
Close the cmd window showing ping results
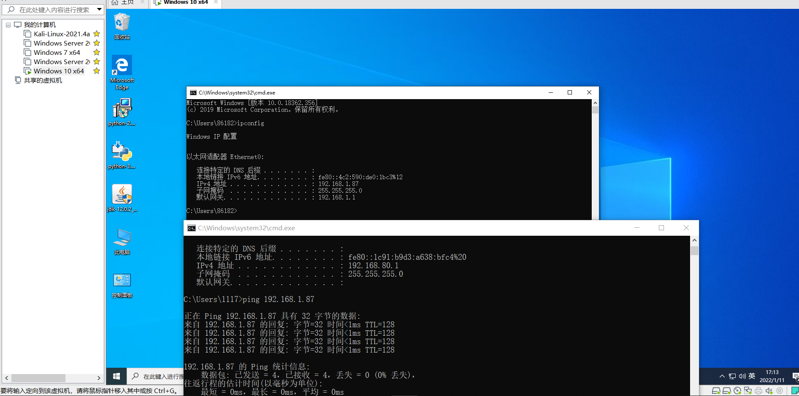[686, 228]
